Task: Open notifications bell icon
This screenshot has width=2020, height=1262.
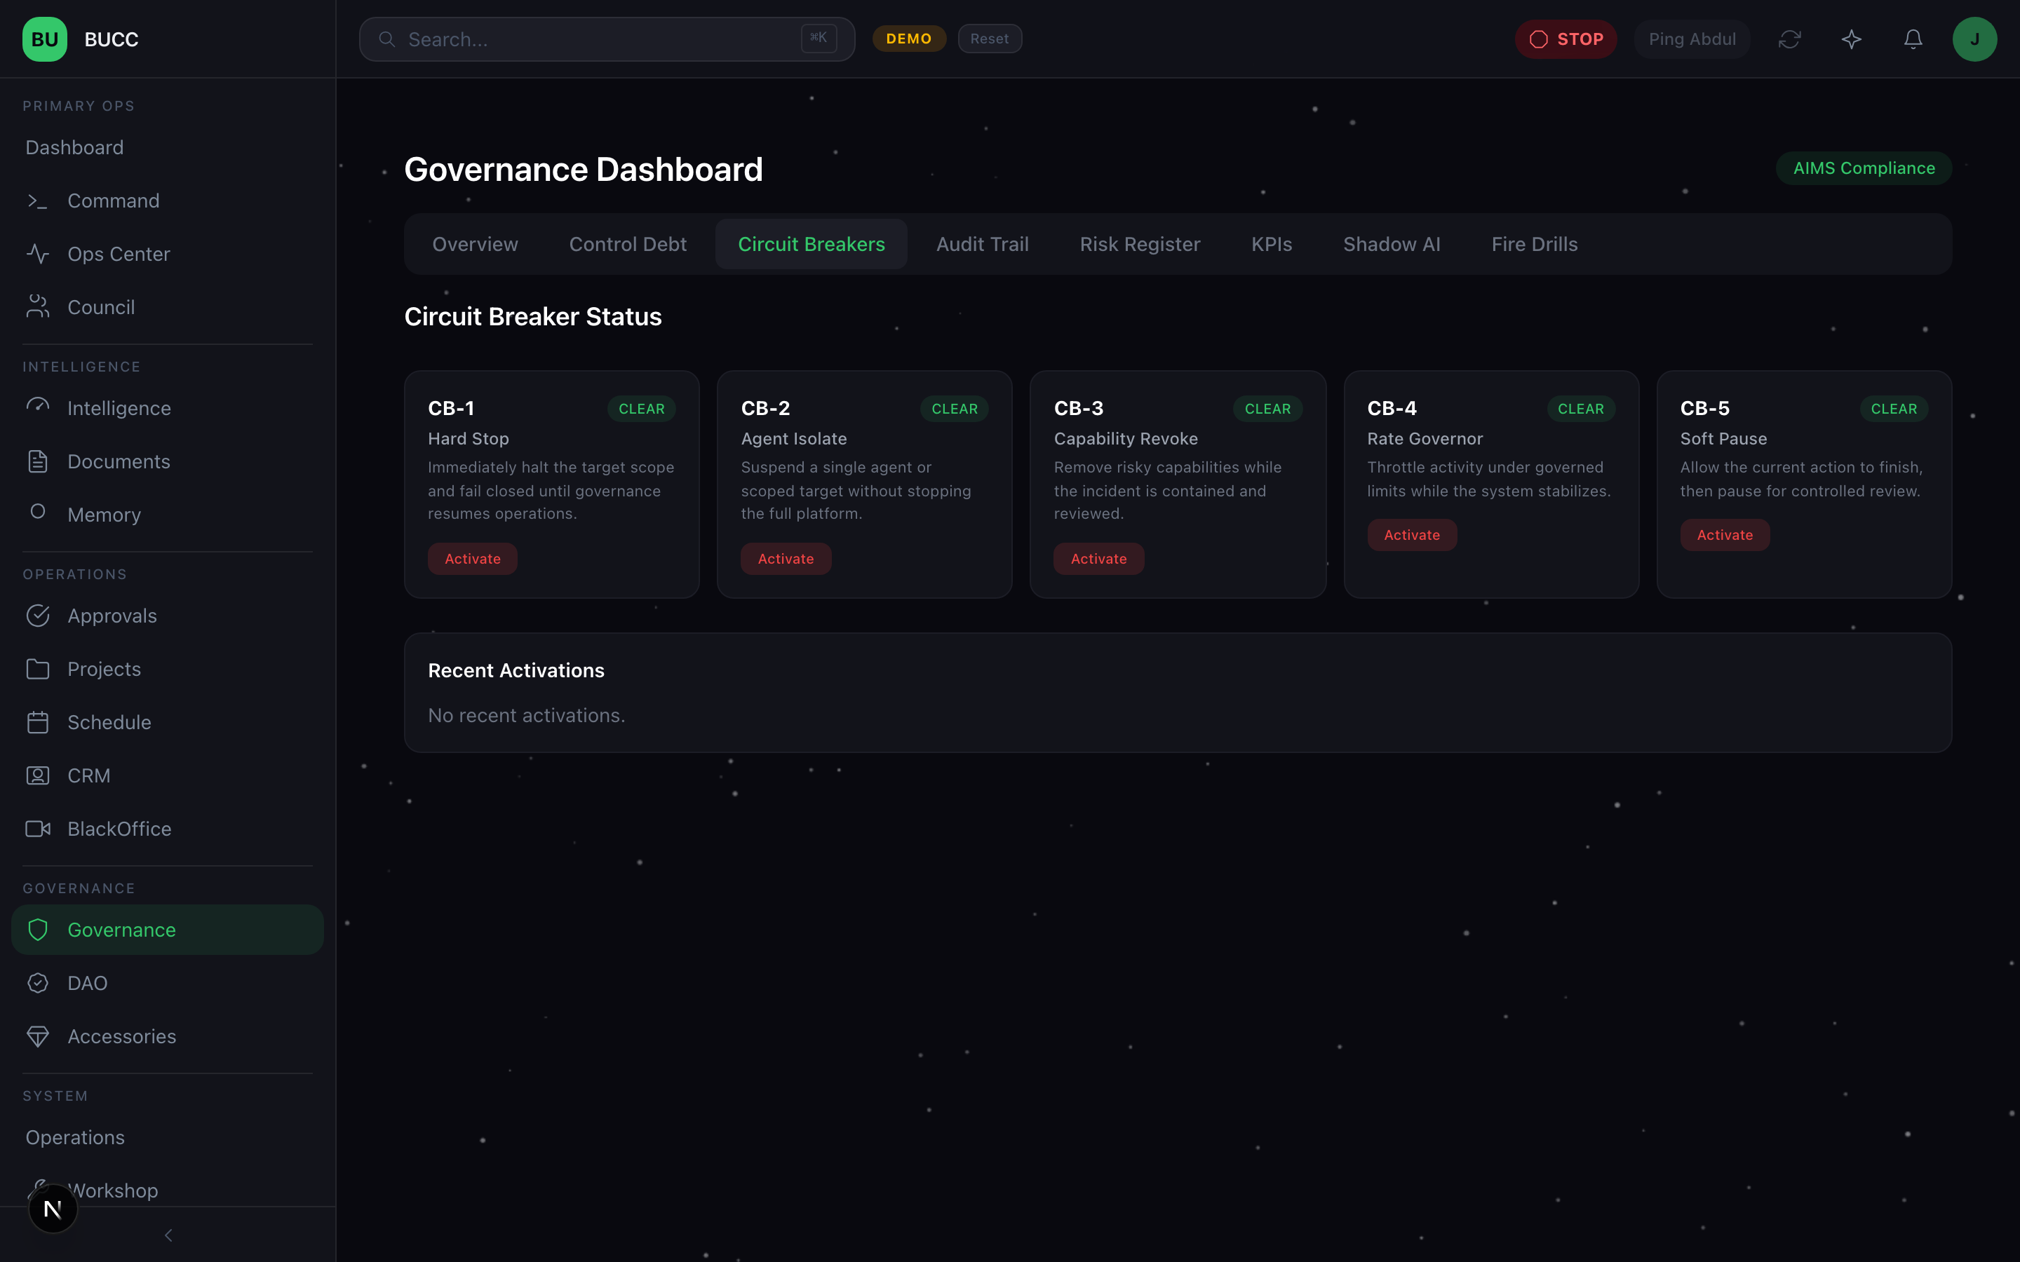Action: pos(1912,39)
